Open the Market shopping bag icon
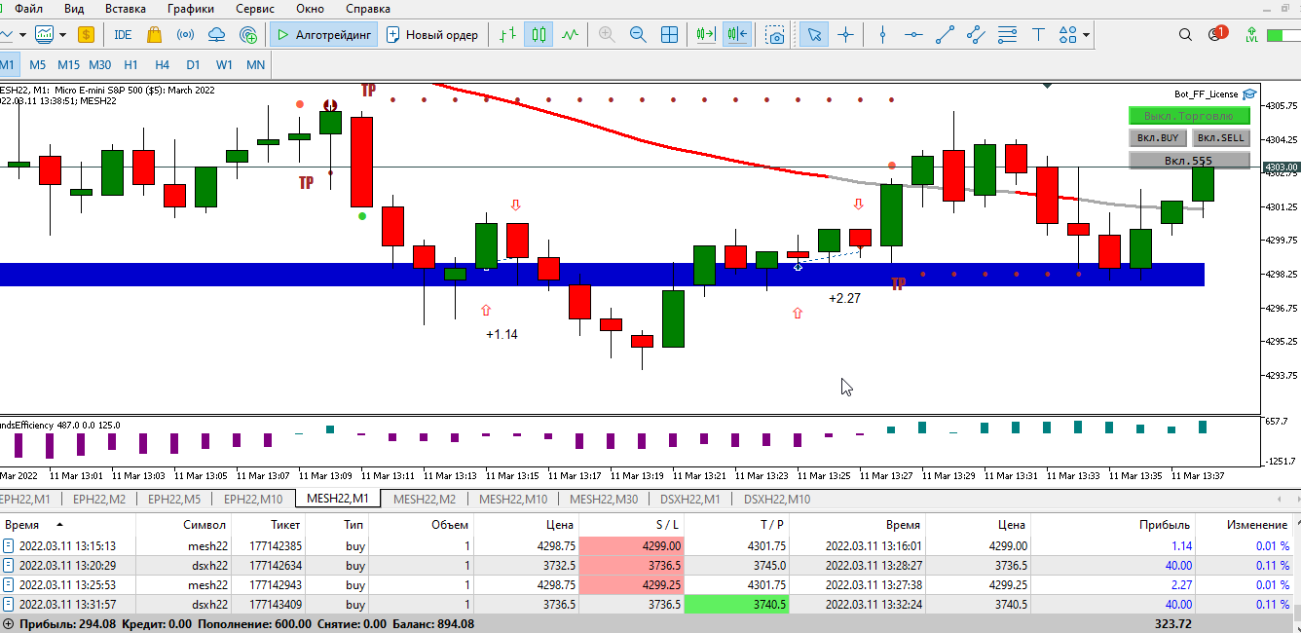1301x633 pixels. tap(154, 35)
